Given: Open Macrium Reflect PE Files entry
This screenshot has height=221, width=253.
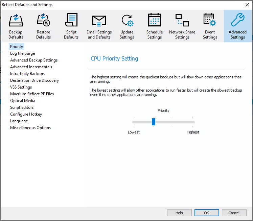Looking at the screenshot, I should pyautogui.click(x=32, y=94).
